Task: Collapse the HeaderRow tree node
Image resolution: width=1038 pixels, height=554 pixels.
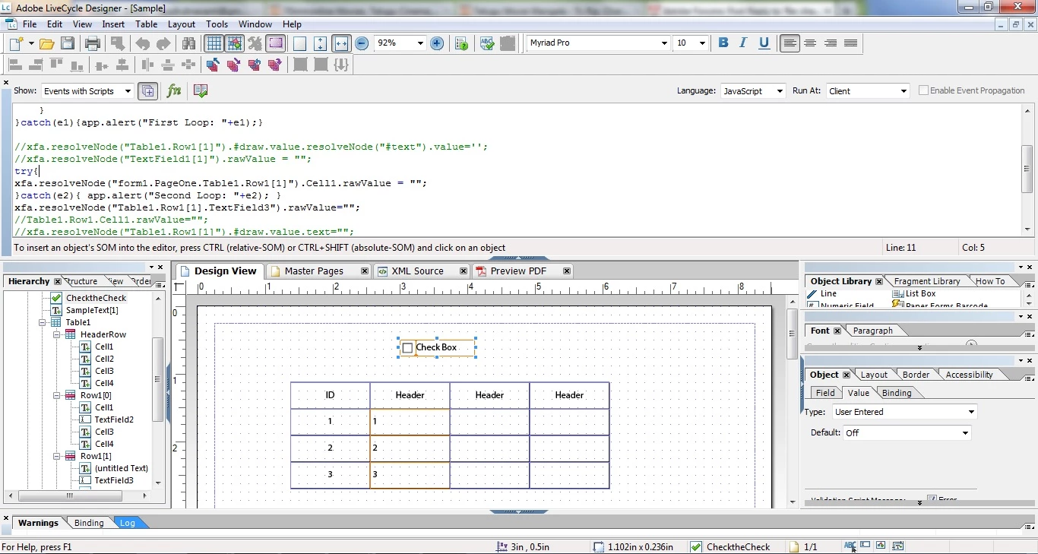Action: 57,334
